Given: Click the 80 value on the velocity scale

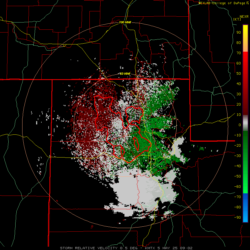Looking at the screenshot, I should [239, 43].
